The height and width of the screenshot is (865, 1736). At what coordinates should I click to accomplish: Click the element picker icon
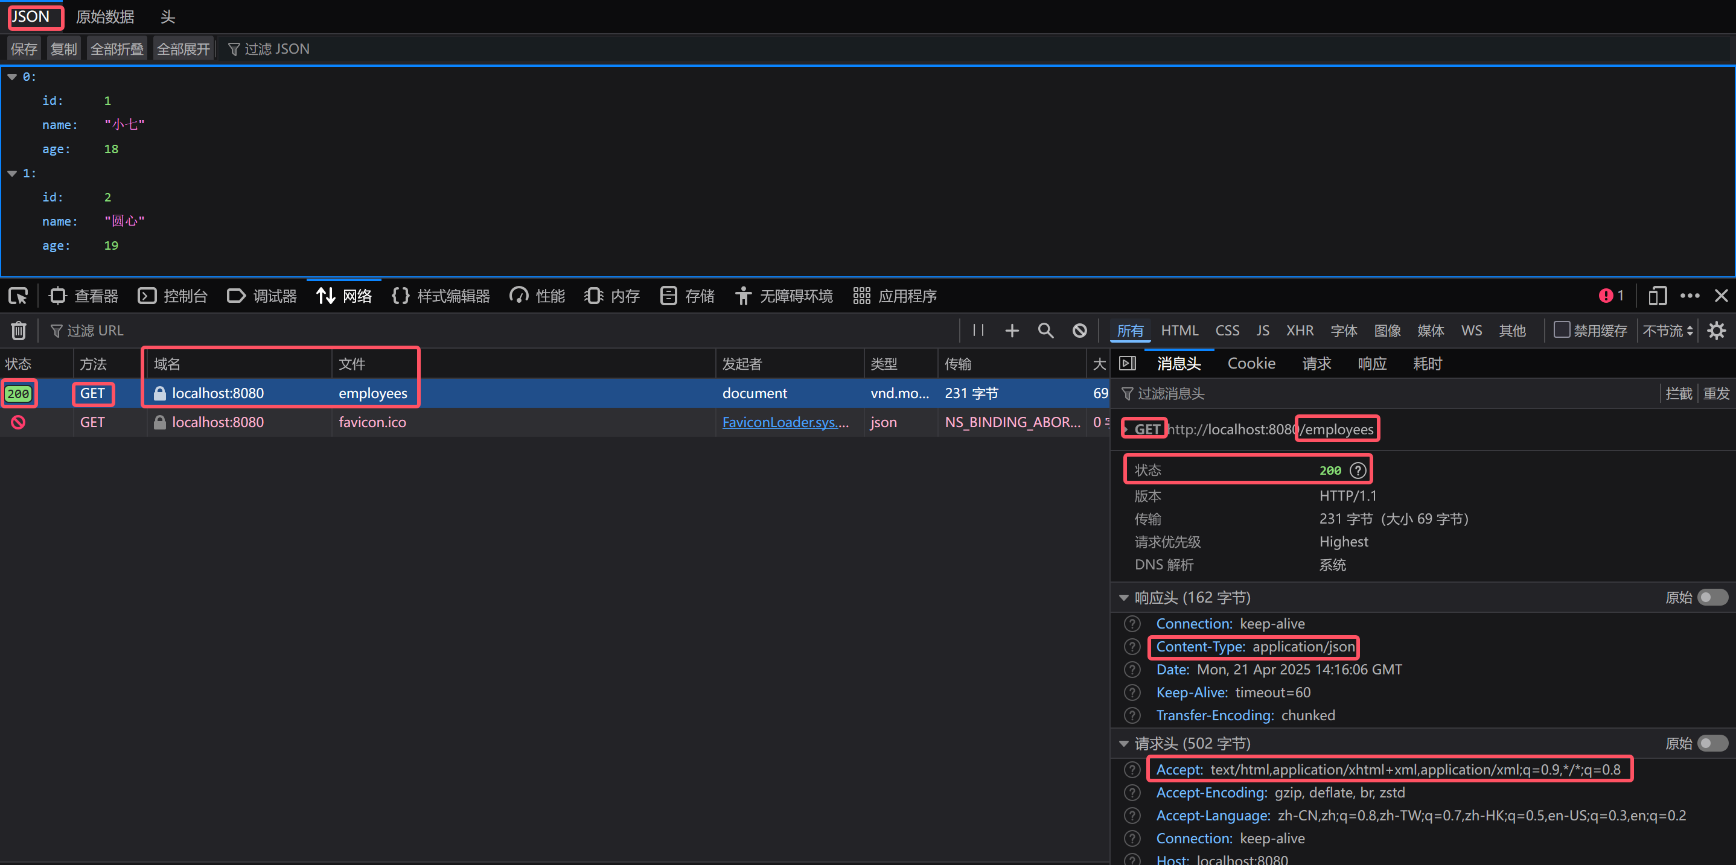(x=18, y=296)
